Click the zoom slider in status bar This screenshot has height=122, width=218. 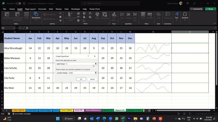[202, 114]
